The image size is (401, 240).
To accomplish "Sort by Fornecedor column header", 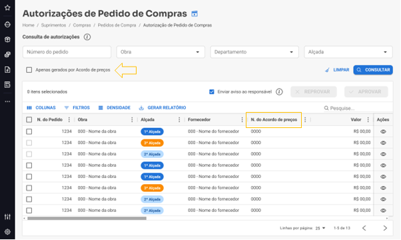I will pos(199,119).
